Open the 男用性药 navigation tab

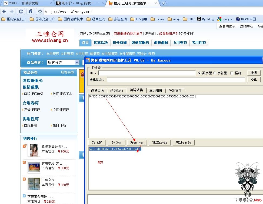point(199,43)
